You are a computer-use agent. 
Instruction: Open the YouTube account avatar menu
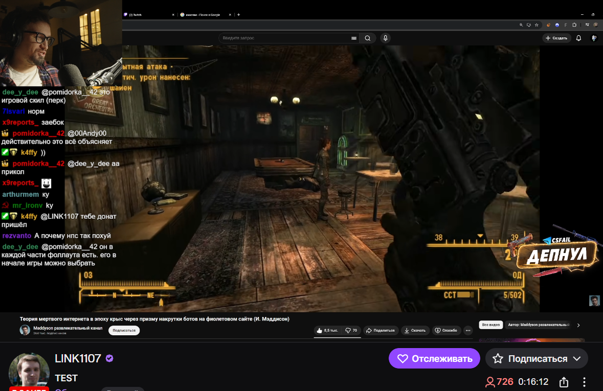click(x=594, y=38)
